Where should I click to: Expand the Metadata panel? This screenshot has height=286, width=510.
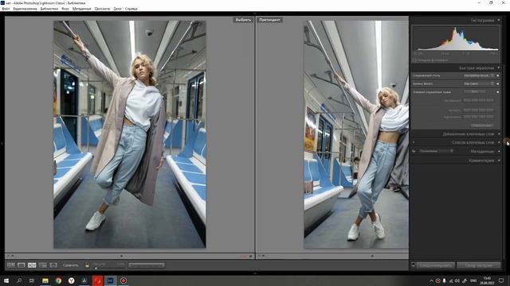pos(499,152)
